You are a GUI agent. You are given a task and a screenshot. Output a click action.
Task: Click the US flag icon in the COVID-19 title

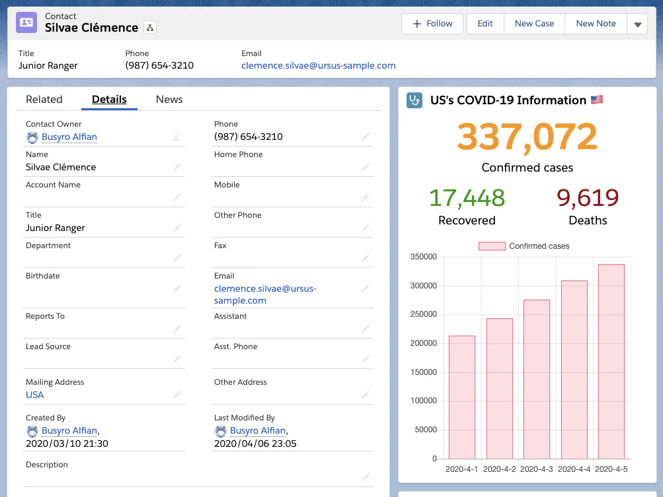[x=597, y=100]
